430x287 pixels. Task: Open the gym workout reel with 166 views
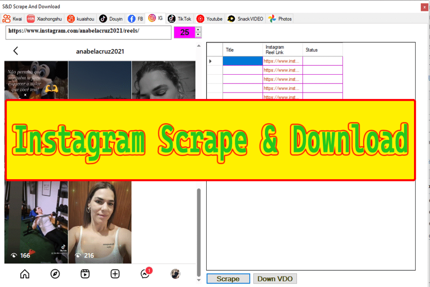(36, 222)
